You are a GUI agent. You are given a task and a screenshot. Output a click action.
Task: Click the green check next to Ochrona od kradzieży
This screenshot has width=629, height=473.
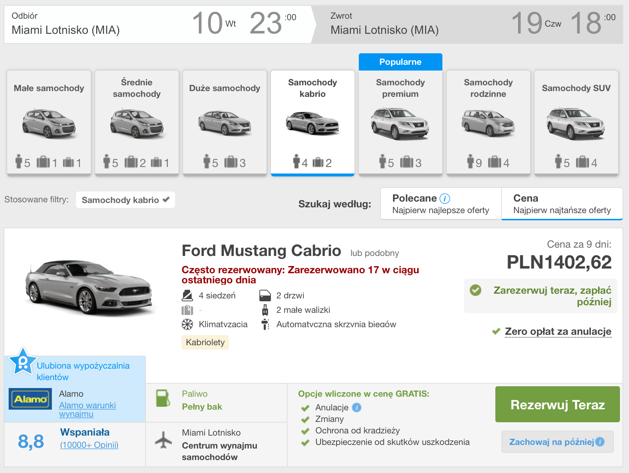305,431
